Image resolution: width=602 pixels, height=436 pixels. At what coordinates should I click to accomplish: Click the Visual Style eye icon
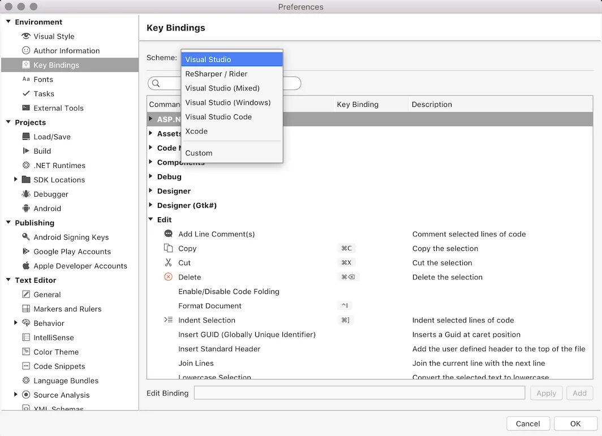click(26, 36)
